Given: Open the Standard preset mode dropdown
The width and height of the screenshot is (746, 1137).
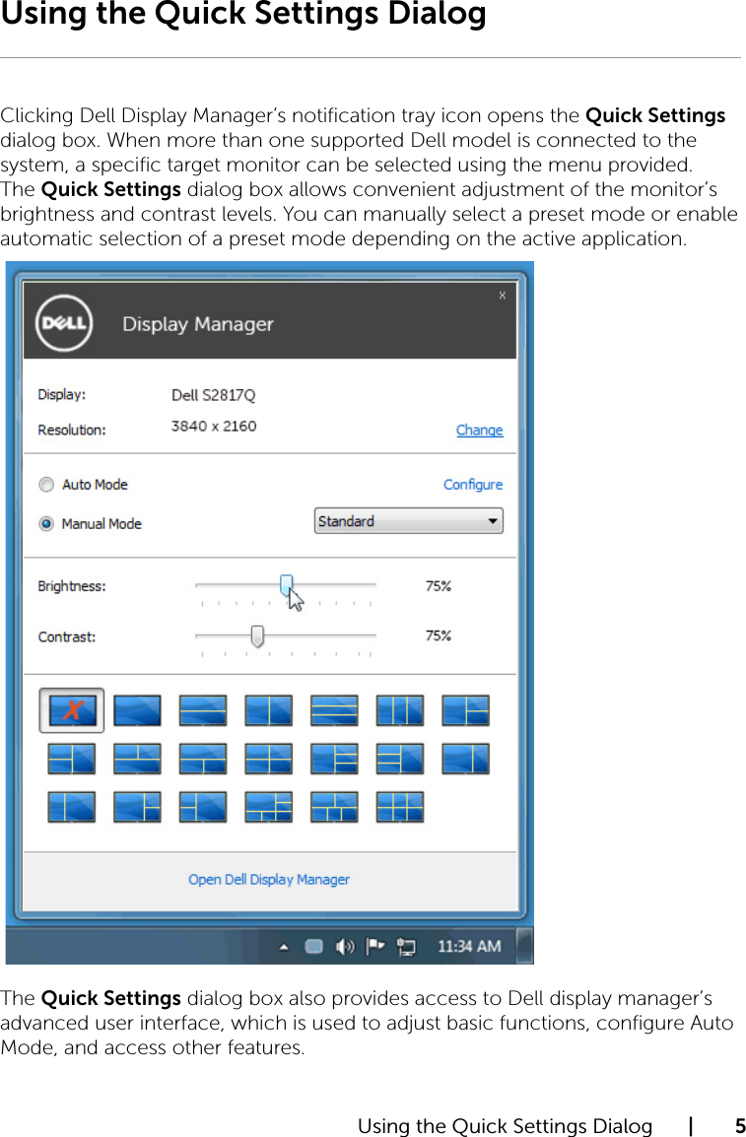Looking at the screenshot, I should [409, 520].
